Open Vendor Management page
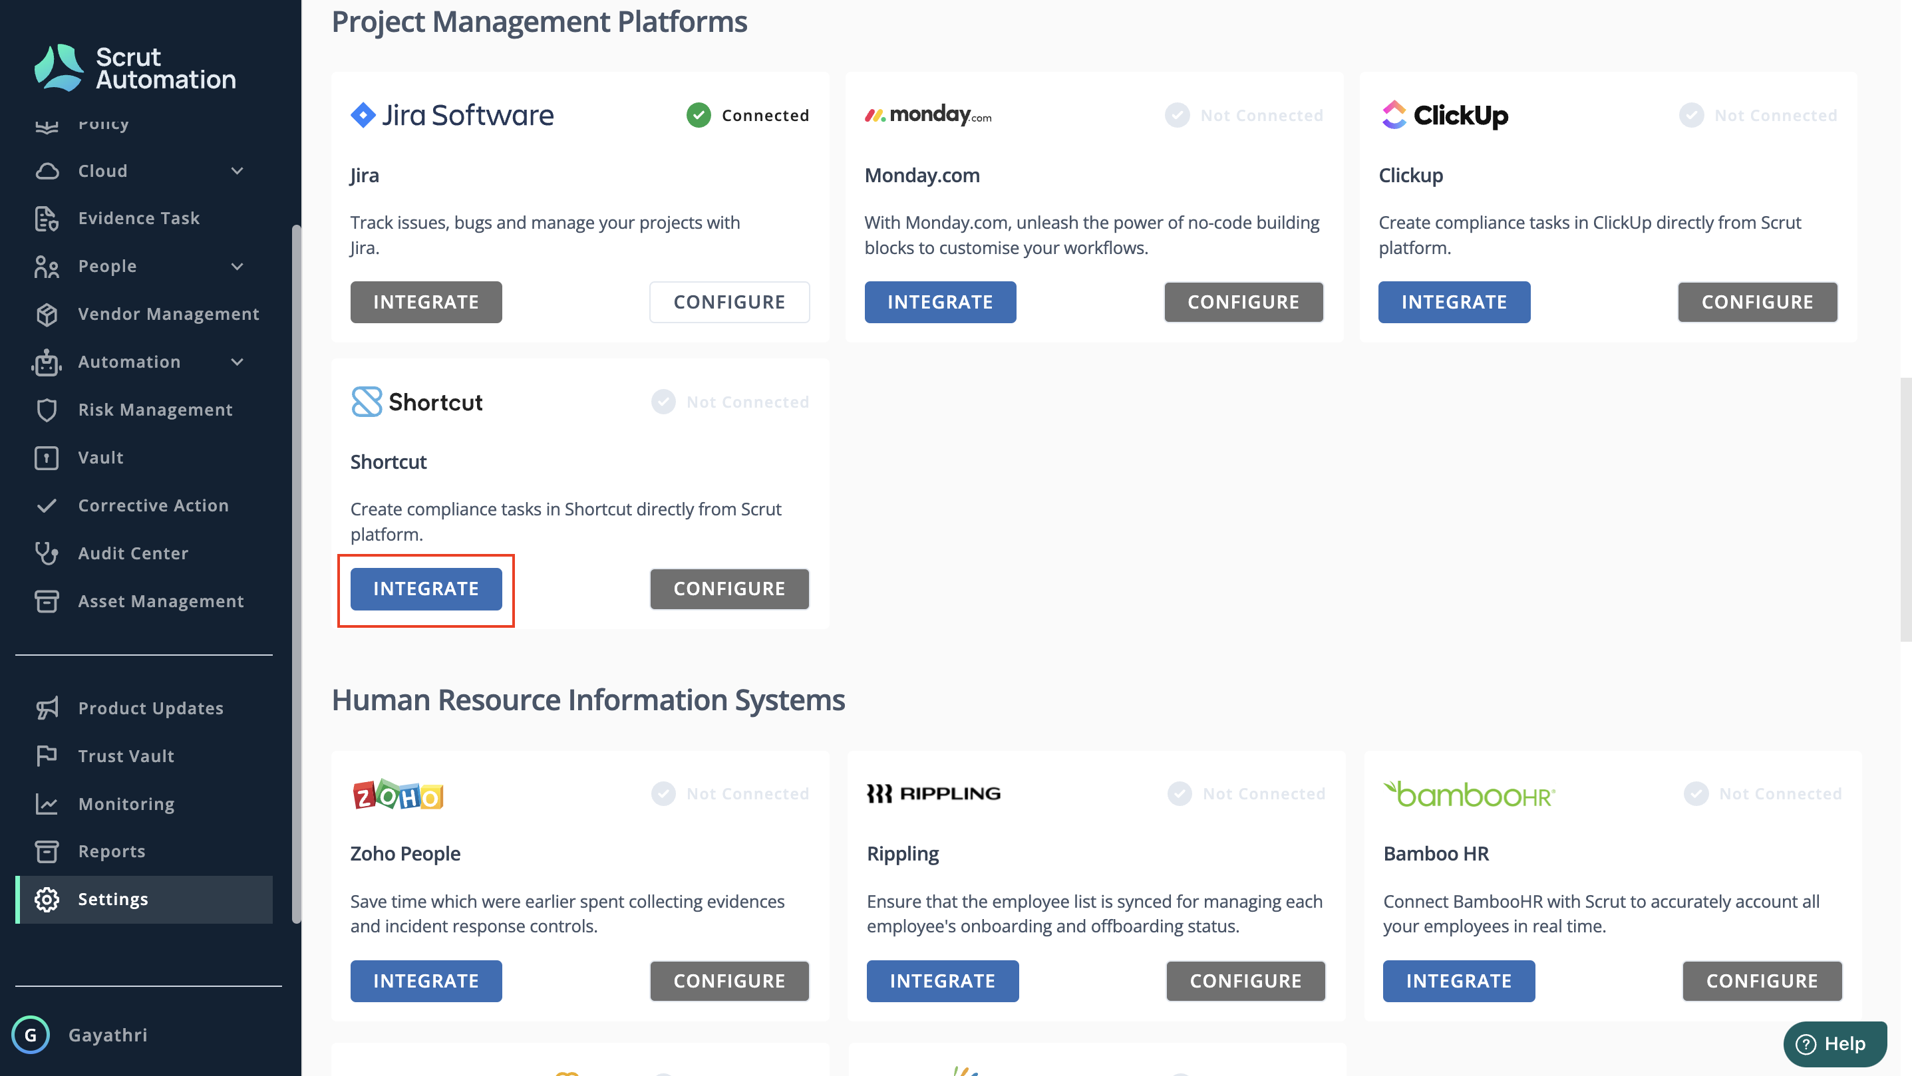The height and width of the screenshot is (1076, 1912). click(168, 314)
